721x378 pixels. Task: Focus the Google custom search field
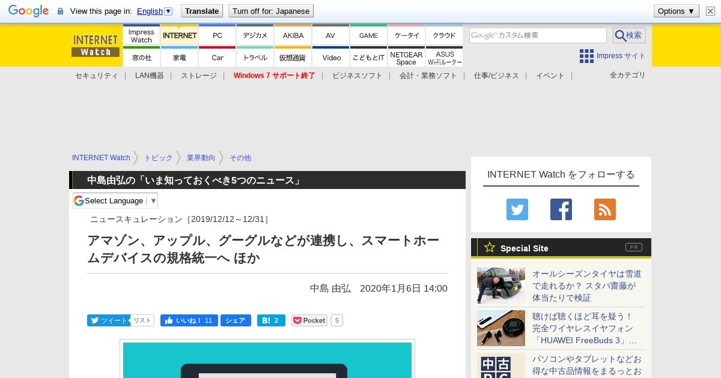538,35
